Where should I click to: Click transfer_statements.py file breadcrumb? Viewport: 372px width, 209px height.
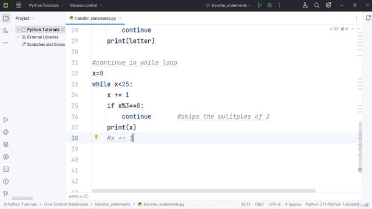point(162,204)
